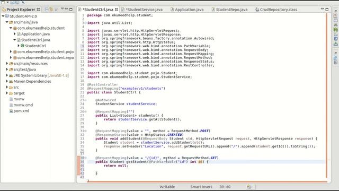
Task: Expand com.ekumeedhelp.student.repo package
Action: pos(11,58)
